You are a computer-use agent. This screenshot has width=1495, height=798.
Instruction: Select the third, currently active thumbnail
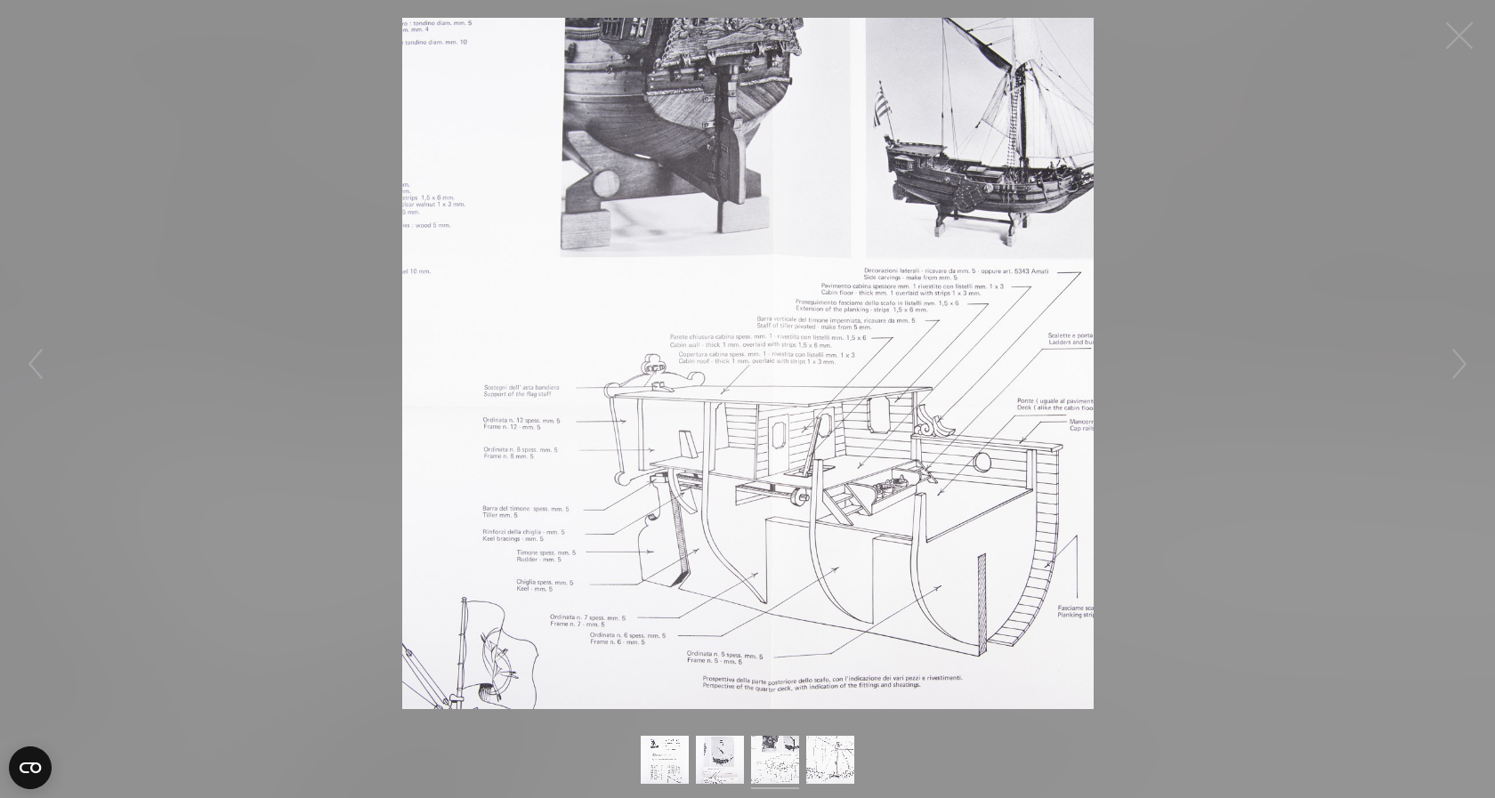(x=774, y=759)
